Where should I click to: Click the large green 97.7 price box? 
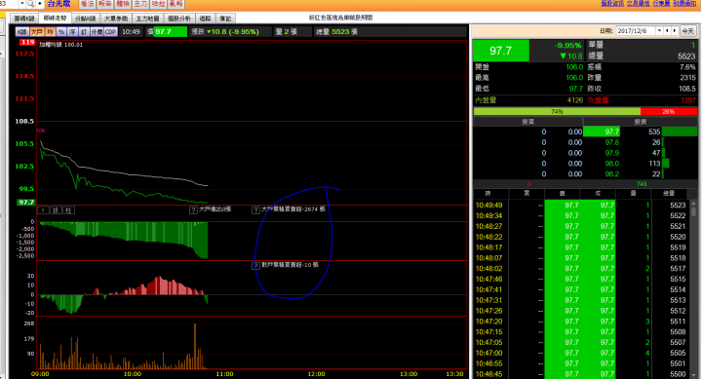coord(501,51)
